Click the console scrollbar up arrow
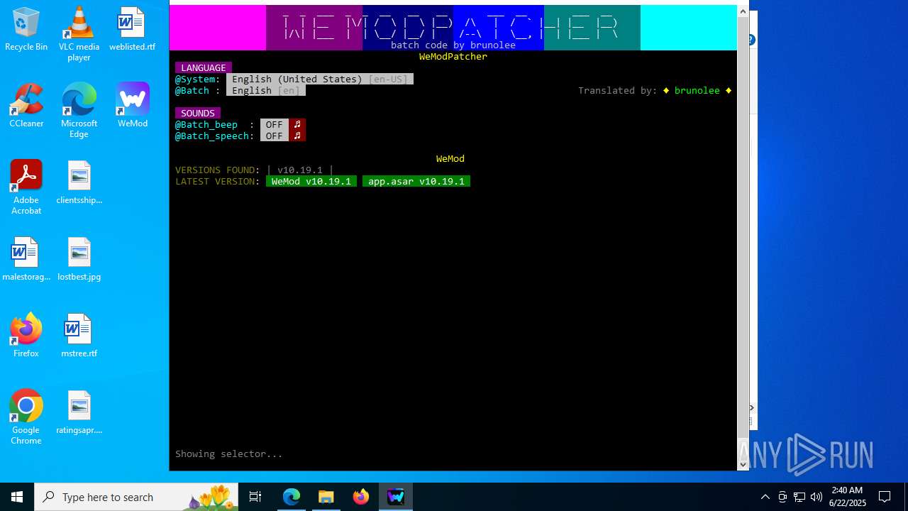Image resolution: width=908 pixels, height=511 pixels. pos(743,10)
